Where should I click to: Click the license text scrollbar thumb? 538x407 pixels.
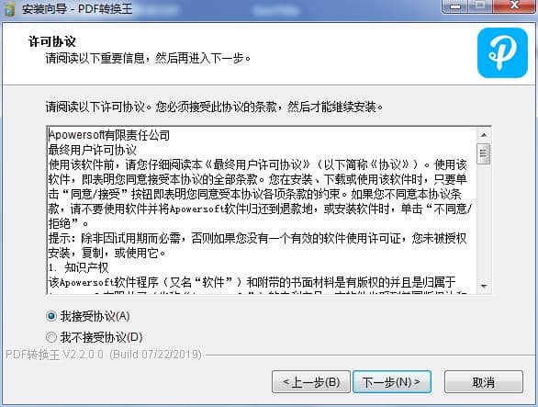tap(484, 153)
